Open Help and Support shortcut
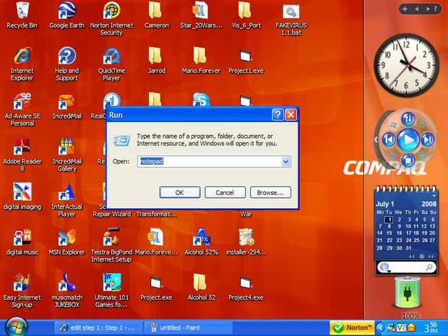This screenshot has height=336, width=448. click(66, 64)
